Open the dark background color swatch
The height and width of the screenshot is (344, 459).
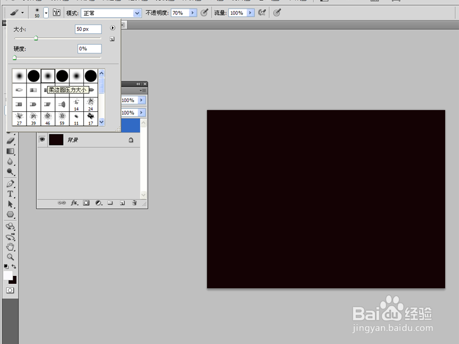pos(14,281)
